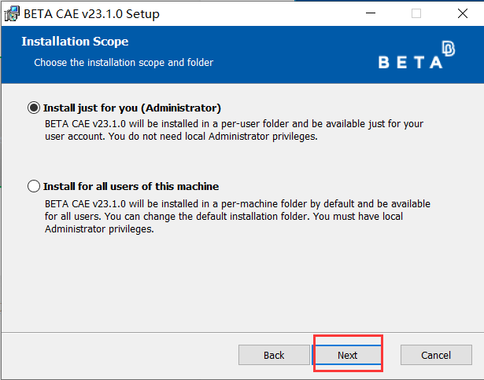The image size is (484, 380).
Task: Select Install just for you radio button
Action: (34, 108)
